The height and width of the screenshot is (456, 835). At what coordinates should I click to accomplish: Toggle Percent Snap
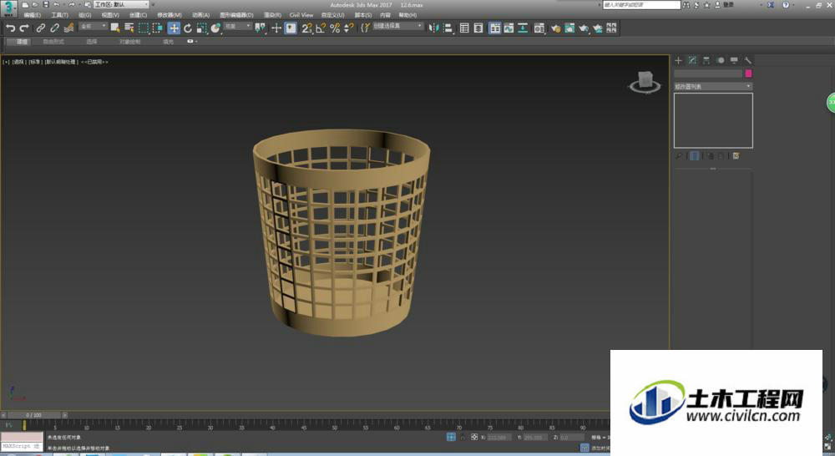pyautogui.click(x=335, y=28)
